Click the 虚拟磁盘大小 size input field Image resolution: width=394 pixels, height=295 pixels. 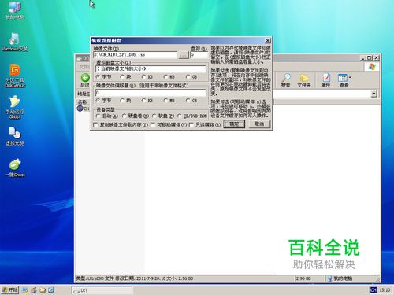[151, 68]
